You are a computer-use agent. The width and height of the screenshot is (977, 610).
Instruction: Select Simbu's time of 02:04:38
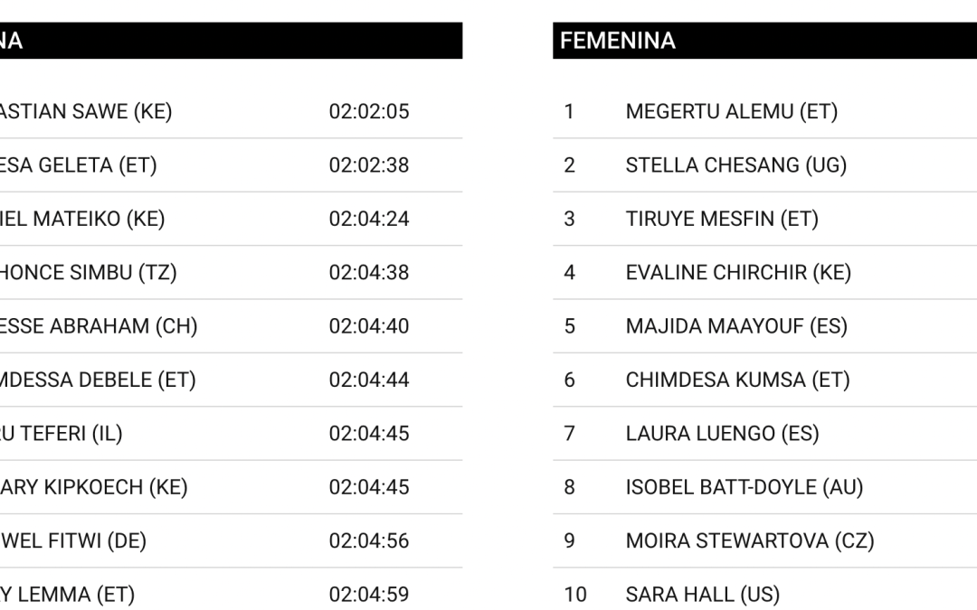(x=369, y=272)
